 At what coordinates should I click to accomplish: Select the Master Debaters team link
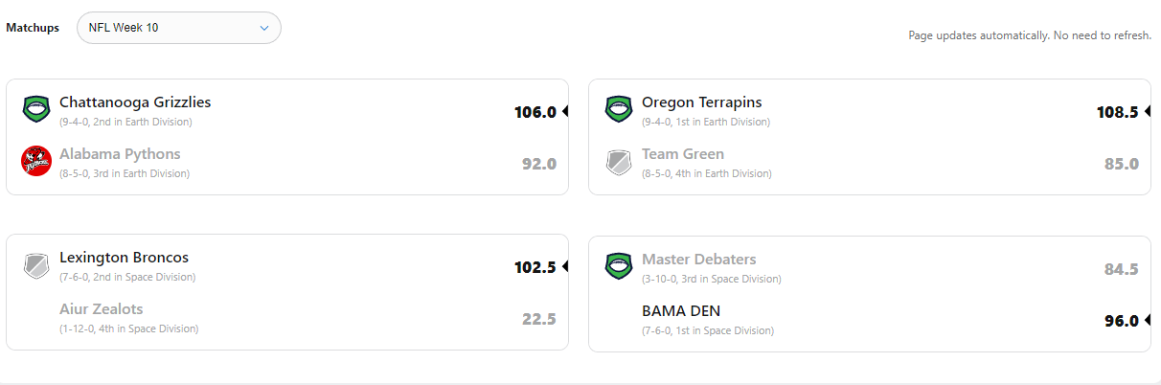click(698, 260)
